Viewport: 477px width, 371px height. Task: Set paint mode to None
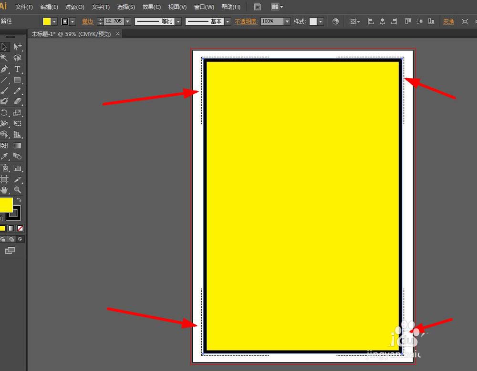[x=20, y=229]
